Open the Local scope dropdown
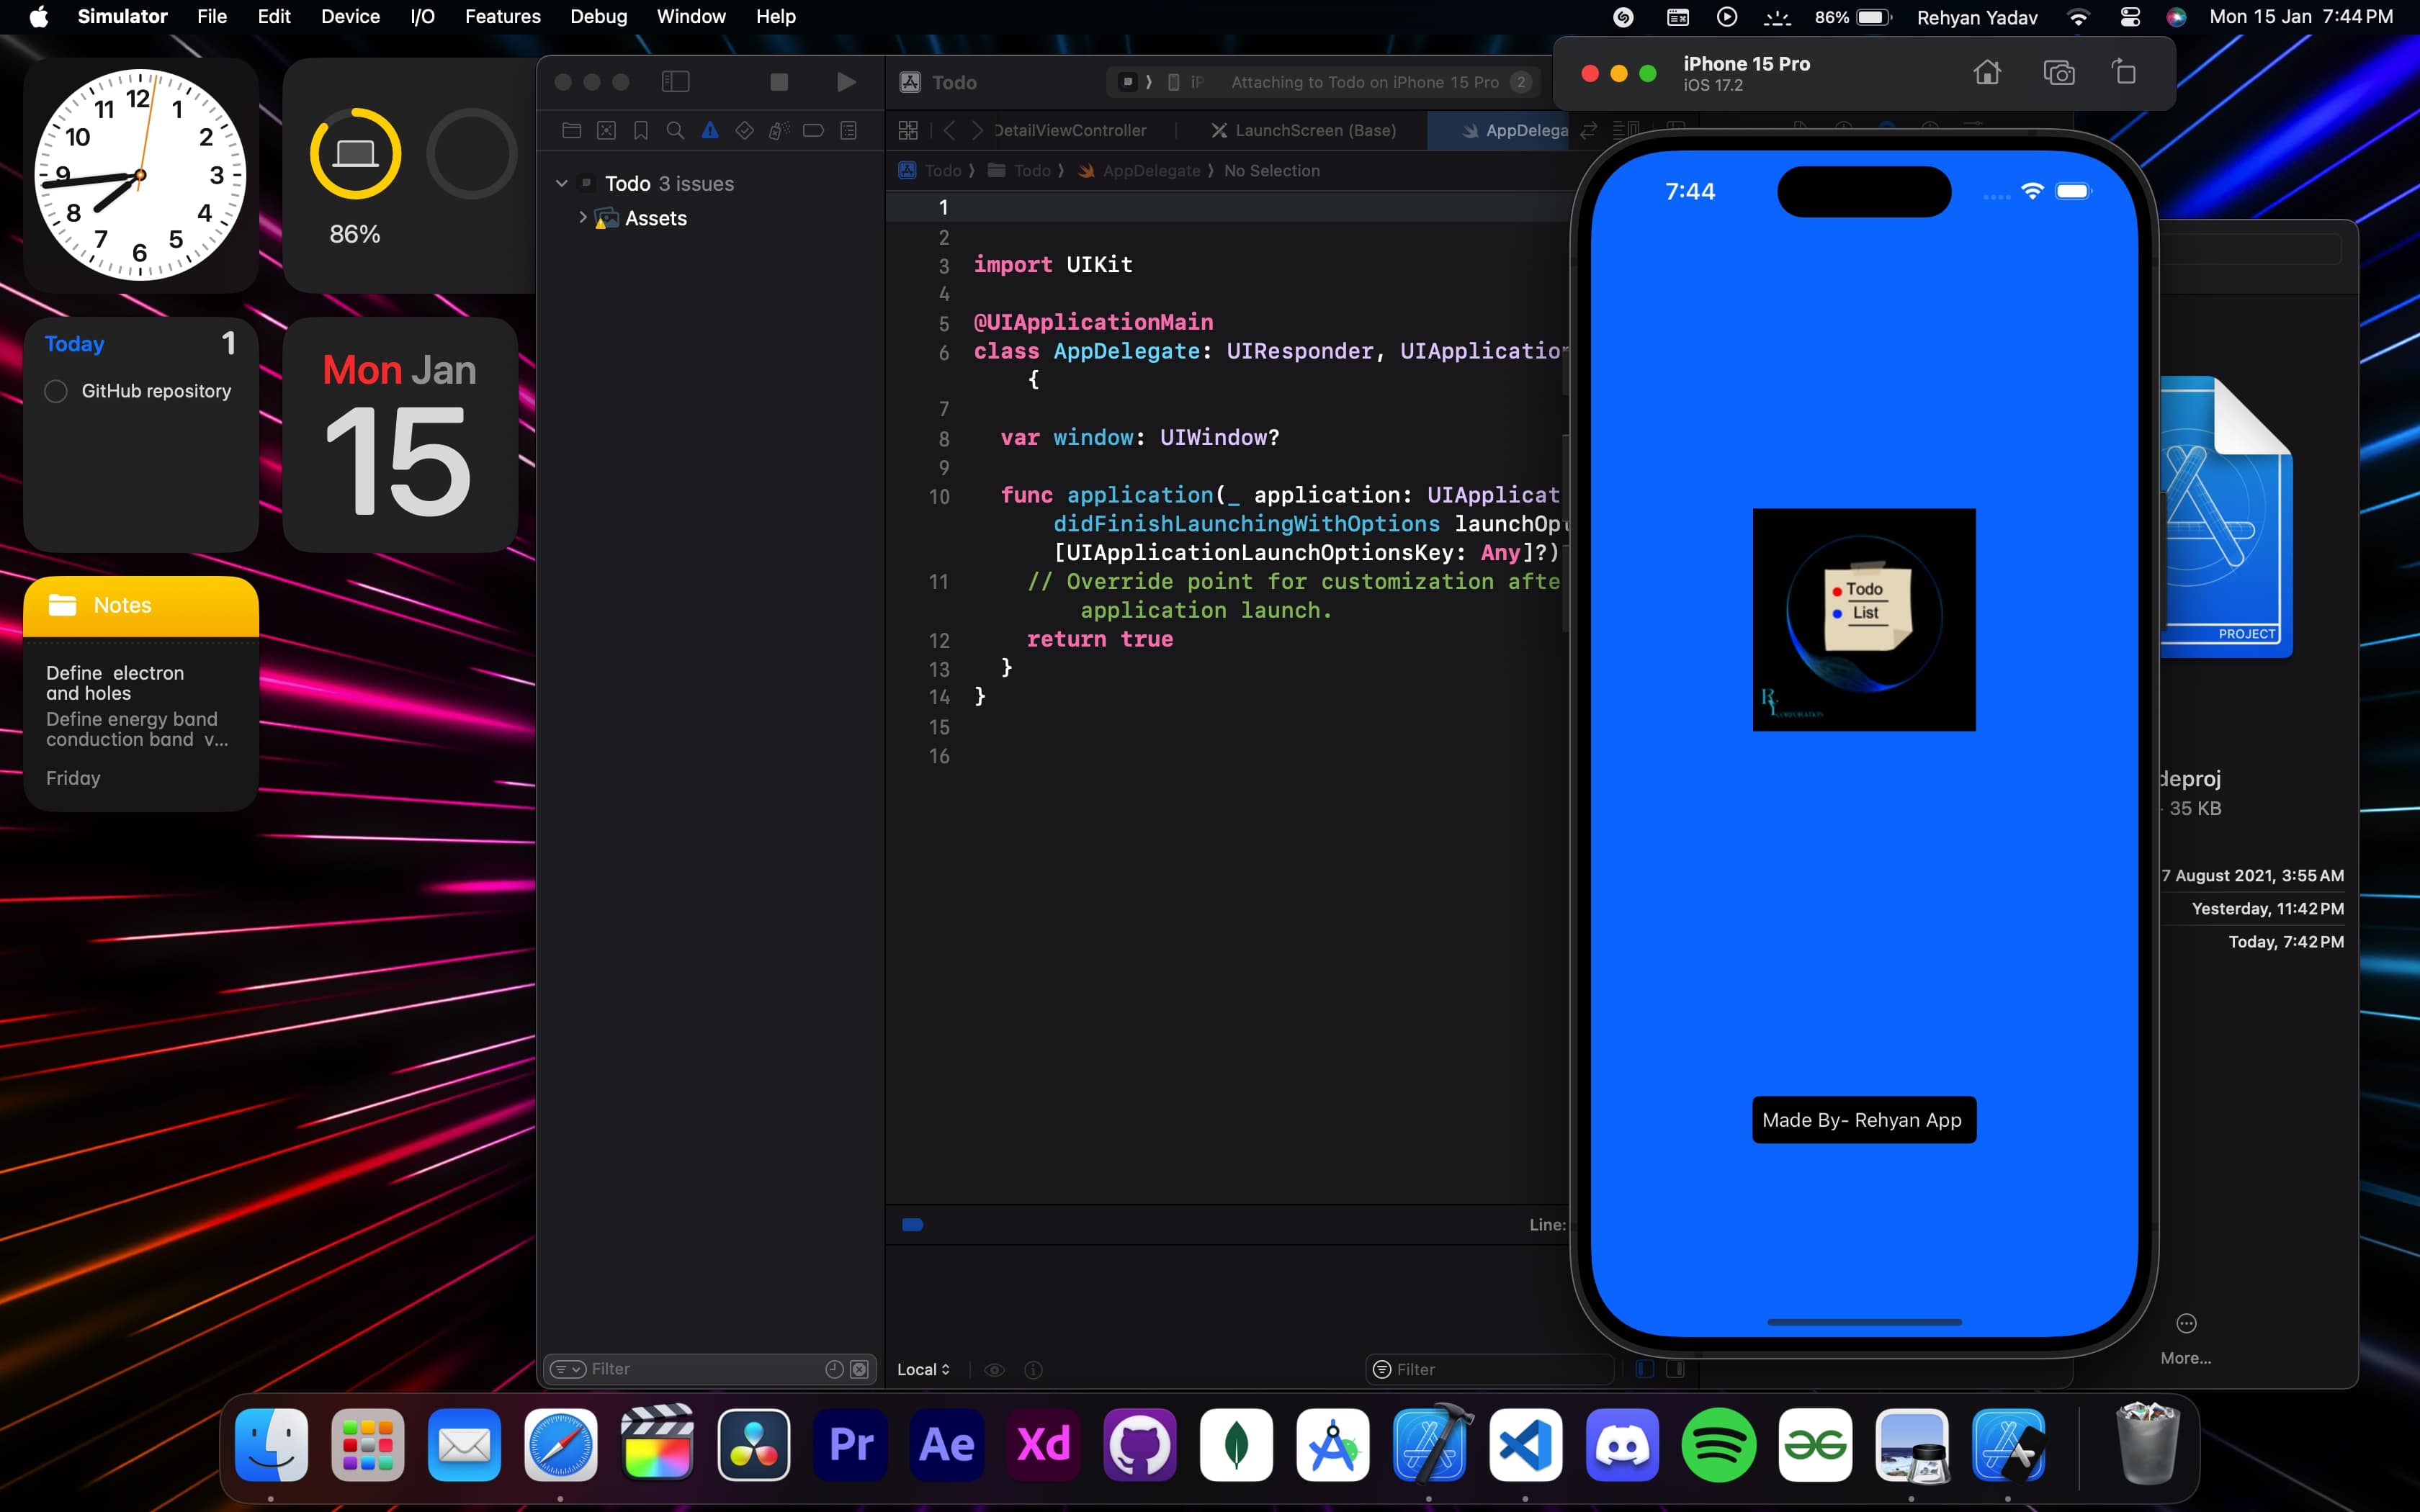Screen dimensions: 2420x1512 (x=923, y=1369)
